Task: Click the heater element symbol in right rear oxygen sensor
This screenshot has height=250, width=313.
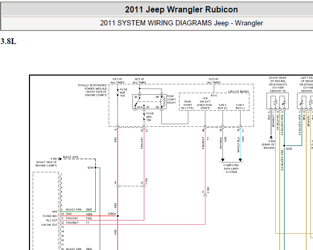Action: tap(275, 102)
